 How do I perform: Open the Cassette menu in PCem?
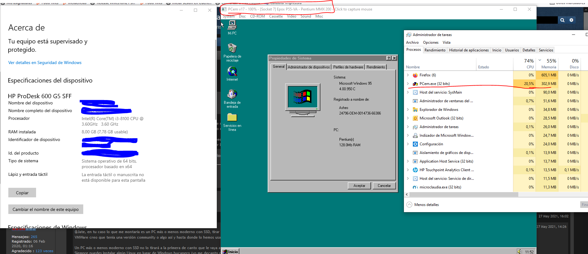coord(276,16)
